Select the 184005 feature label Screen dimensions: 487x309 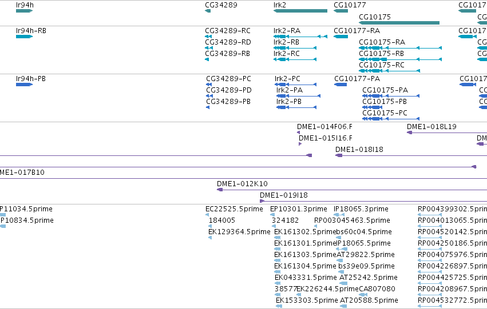click(222, 220)
